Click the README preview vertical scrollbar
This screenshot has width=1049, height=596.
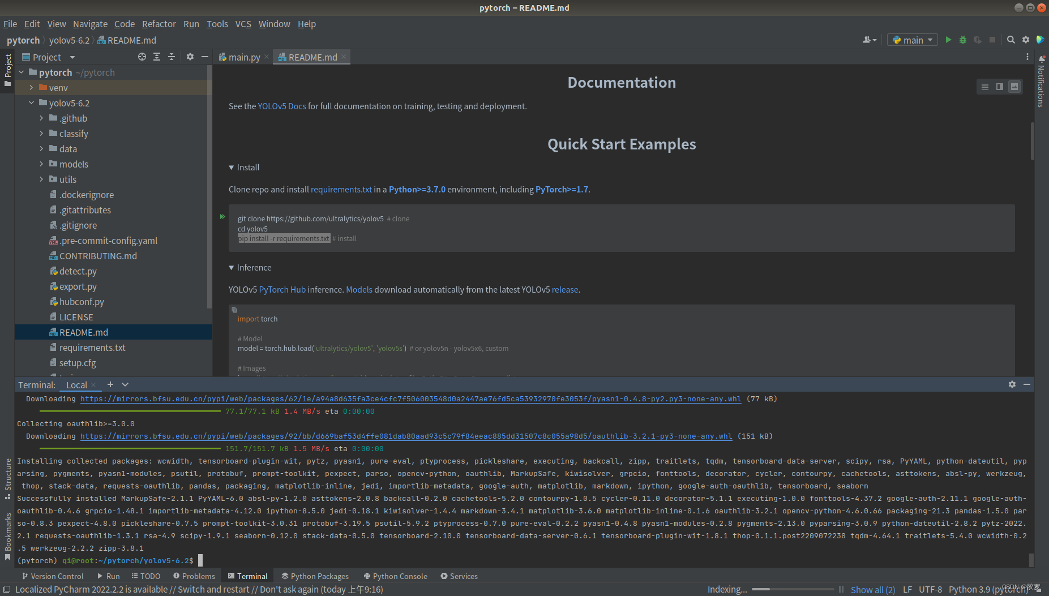1032,142
